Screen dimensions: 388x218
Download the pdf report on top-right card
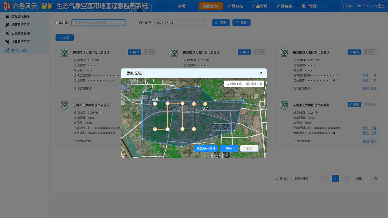(x=373, y=81)
